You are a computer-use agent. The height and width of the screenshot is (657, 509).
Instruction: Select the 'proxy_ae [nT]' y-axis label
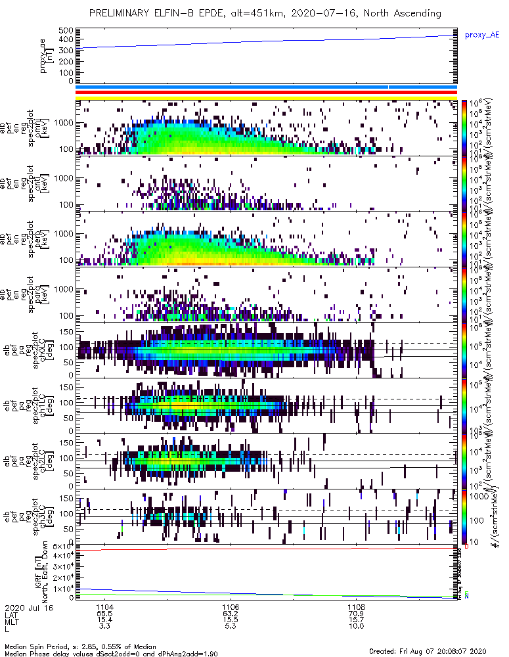[46, 56]
